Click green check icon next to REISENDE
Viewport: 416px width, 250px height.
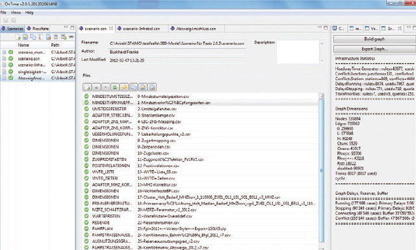click(86, 222)
